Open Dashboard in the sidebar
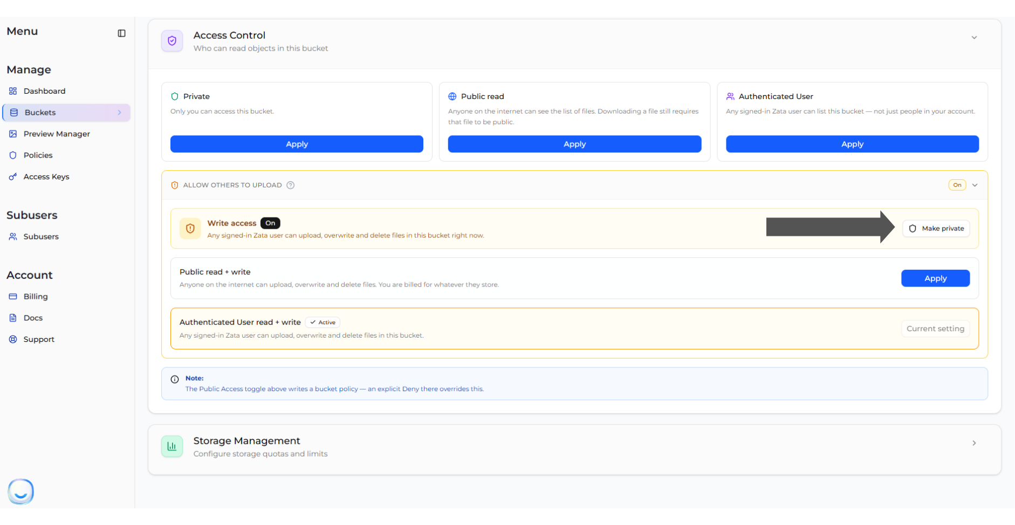Viewport: 1015px width, 525px height. 67,91
